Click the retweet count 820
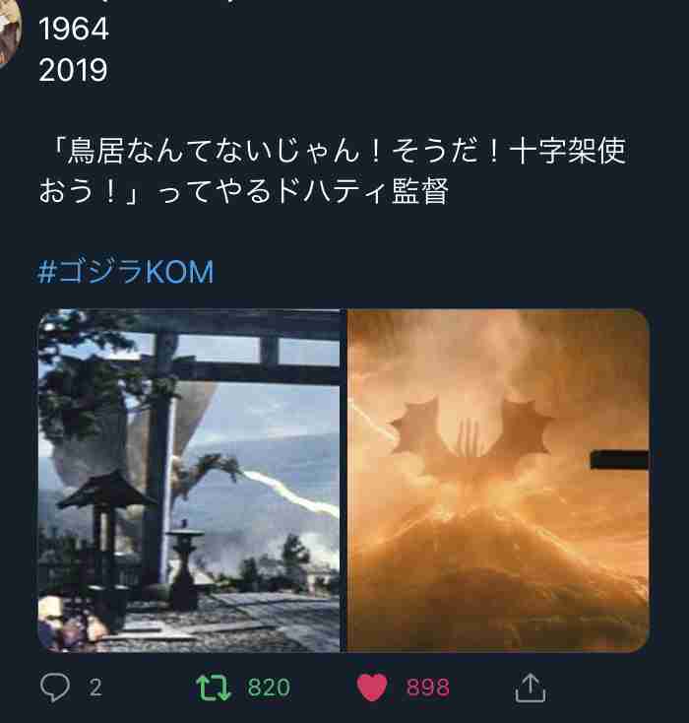This screenshot has height=723, width=689. click(269, 688)
